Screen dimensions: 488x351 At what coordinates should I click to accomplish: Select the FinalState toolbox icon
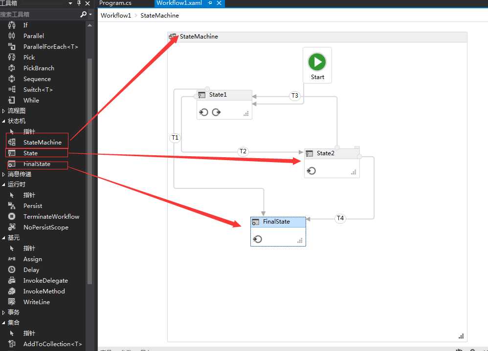click(12, 164)
